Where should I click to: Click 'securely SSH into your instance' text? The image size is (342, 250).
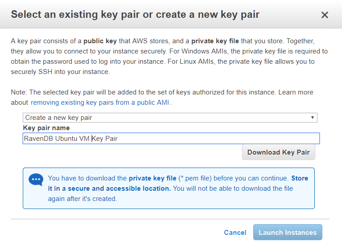pyautogui.click(x=60, y=72)
